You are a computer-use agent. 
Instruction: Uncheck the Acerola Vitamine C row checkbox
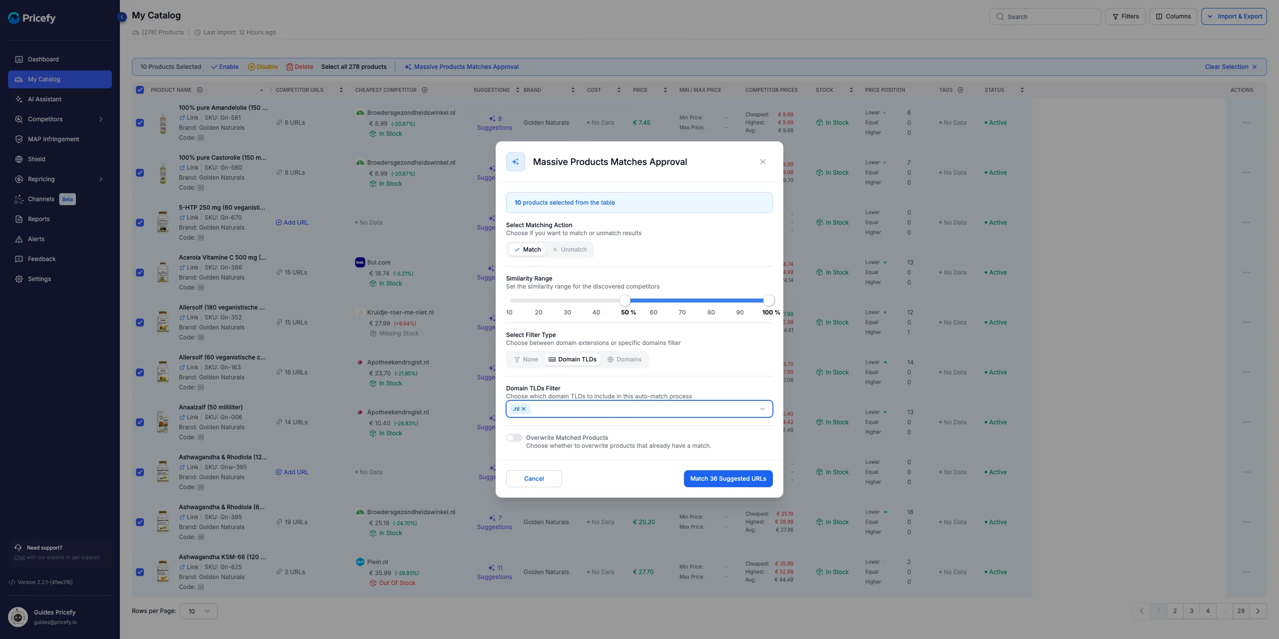[x=140, y=273]
